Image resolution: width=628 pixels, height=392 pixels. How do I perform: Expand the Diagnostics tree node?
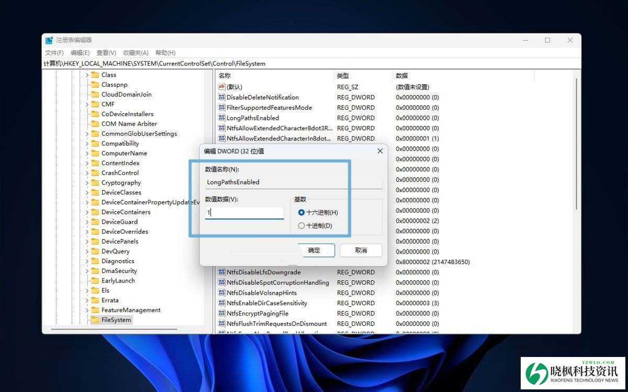[87, 261]
